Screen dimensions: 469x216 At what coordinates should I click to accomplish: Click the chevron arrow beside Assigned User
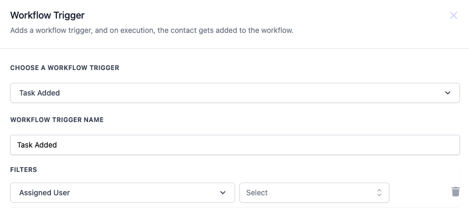223,193
